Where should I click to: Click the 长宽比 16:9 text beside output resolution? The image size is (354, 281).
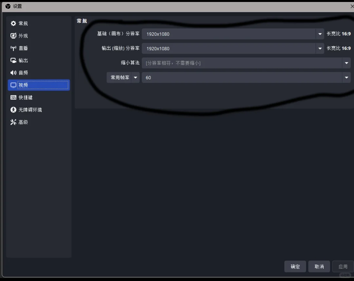(339, 48)
